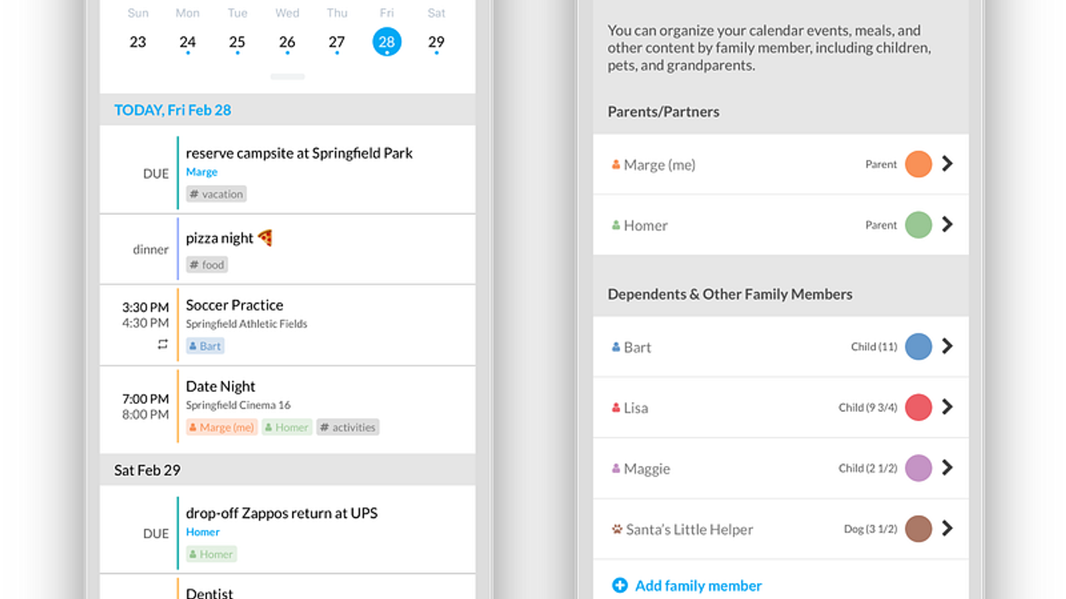Tap Lisa's red color swatch

(x=918, y=407)
